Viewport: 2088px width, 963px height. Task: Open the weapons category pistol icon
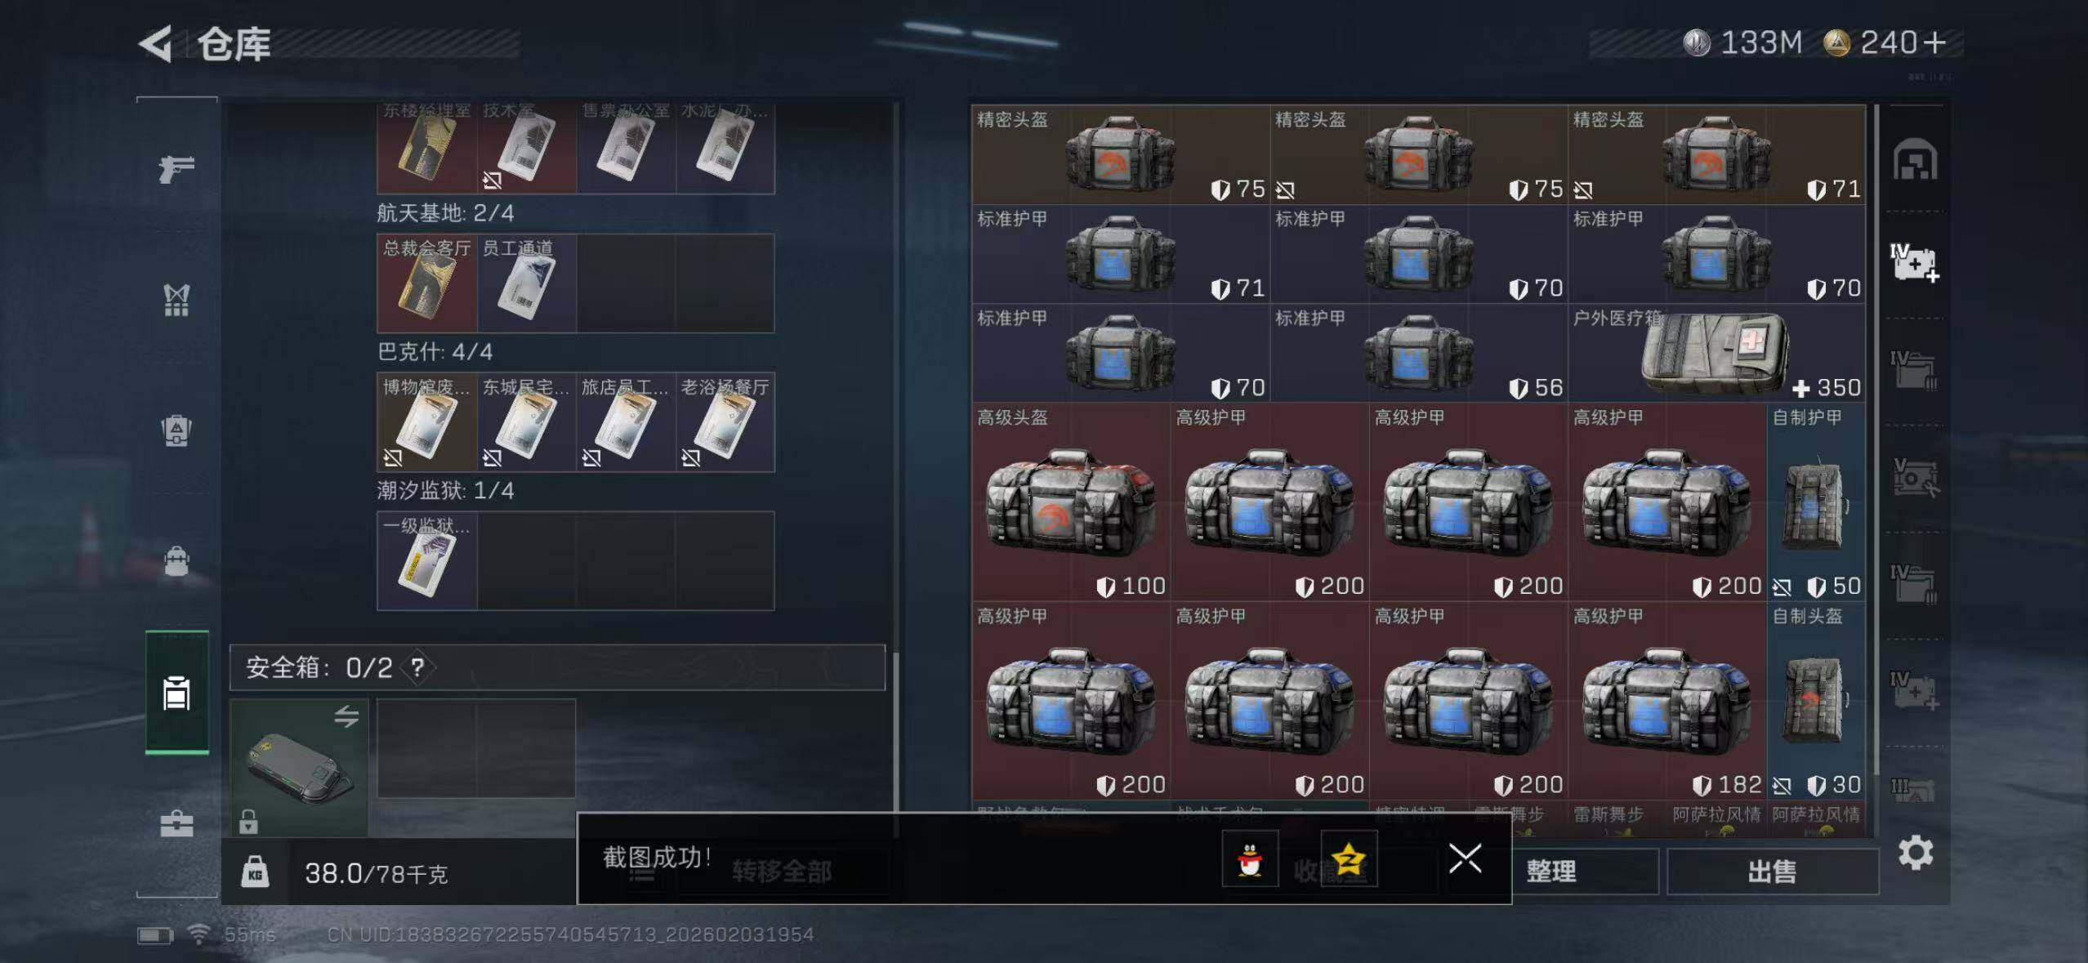click(176, 169)
